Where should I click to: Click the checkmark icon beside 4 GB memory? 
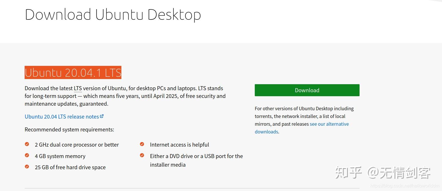point(27,155)
